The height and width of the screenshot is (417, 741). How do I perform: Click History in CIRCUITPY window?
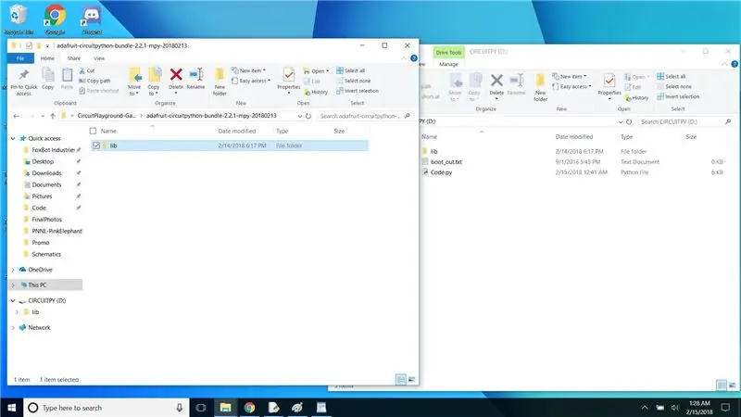coord(636,98)
